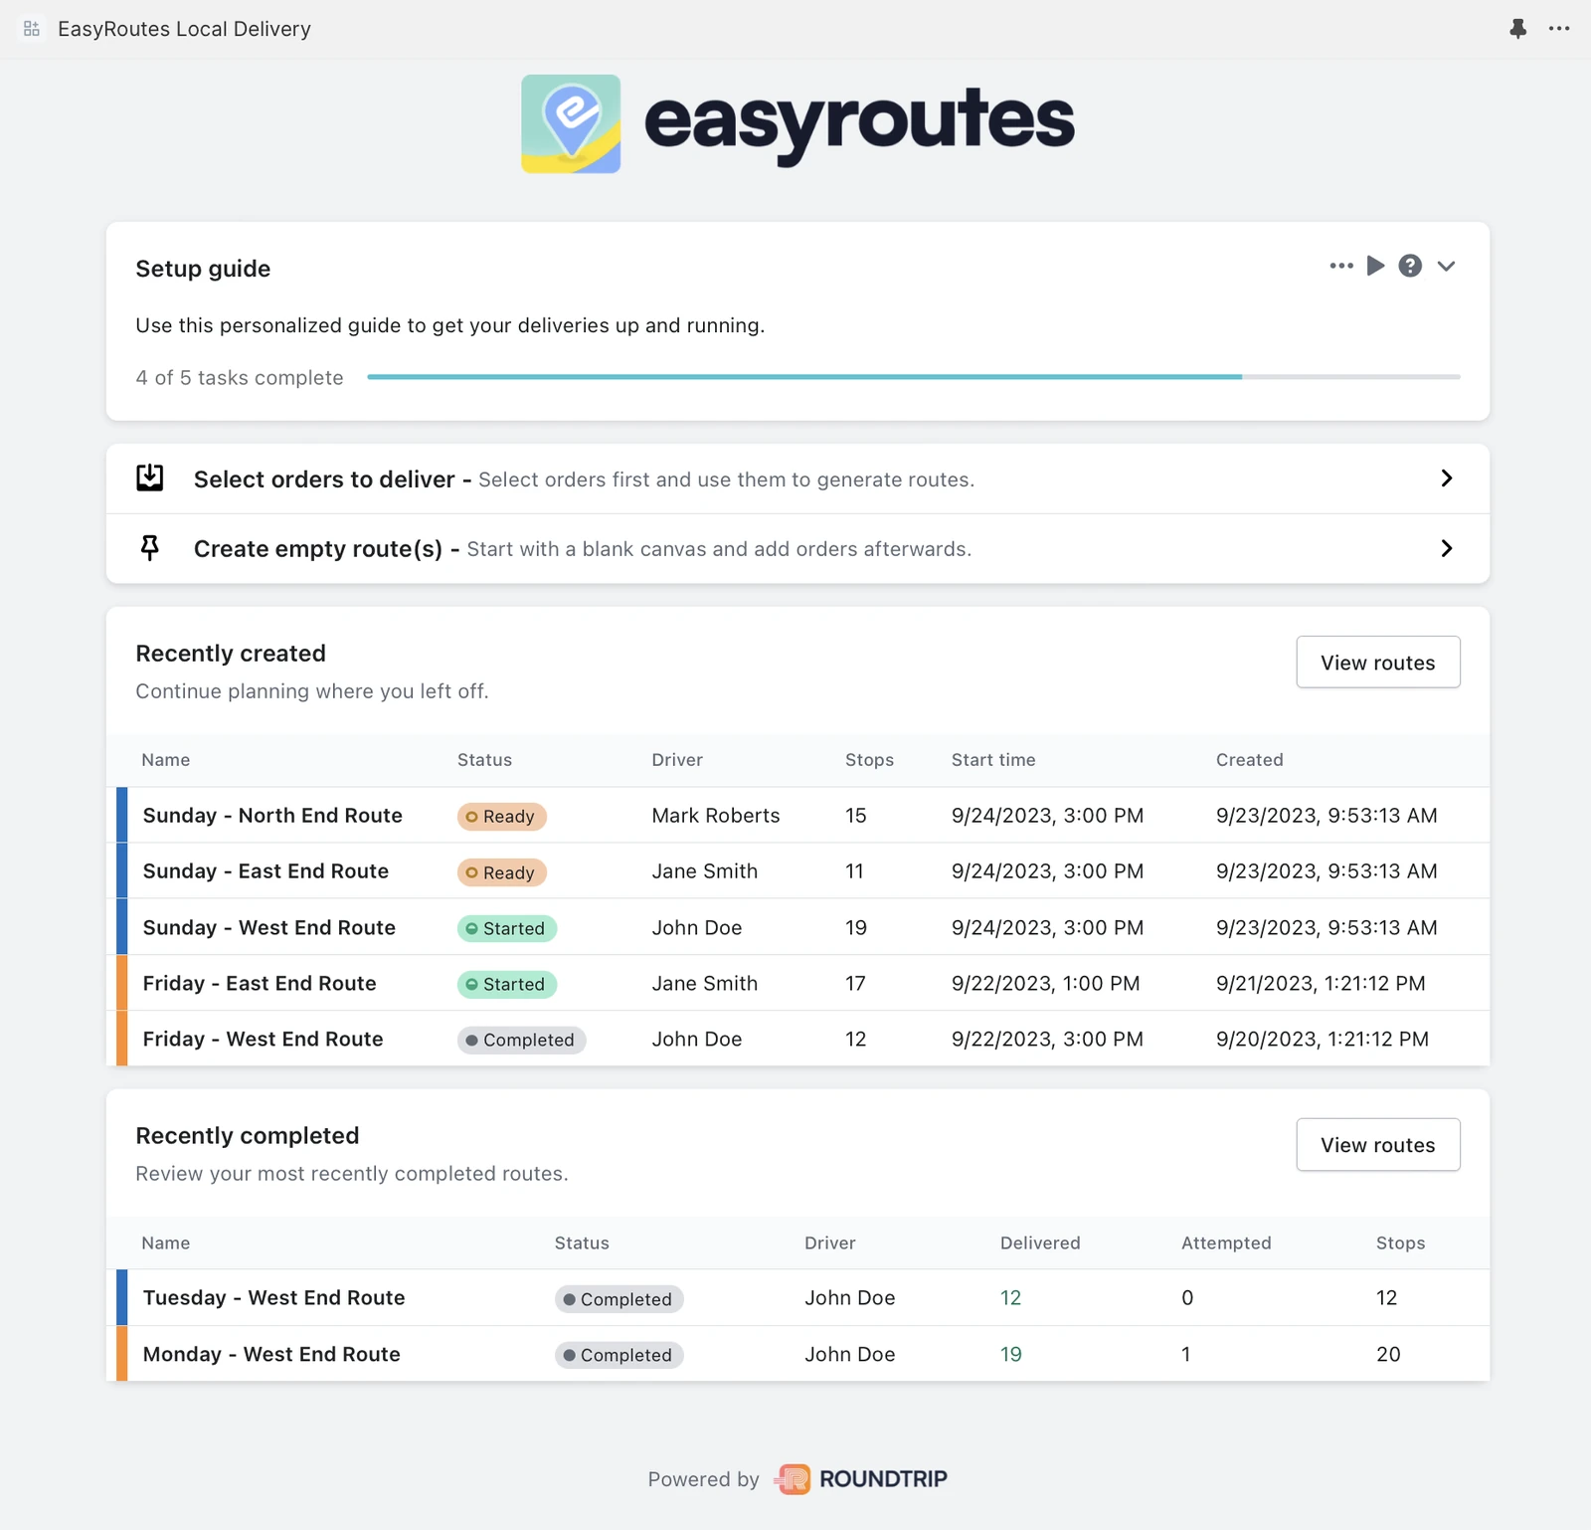
Task: Open Sunday - West End Route
Action: click(269, 927)
